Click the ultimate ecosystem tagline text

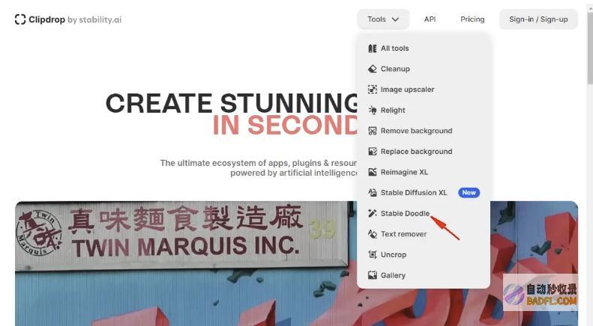(x=259, y=168)
